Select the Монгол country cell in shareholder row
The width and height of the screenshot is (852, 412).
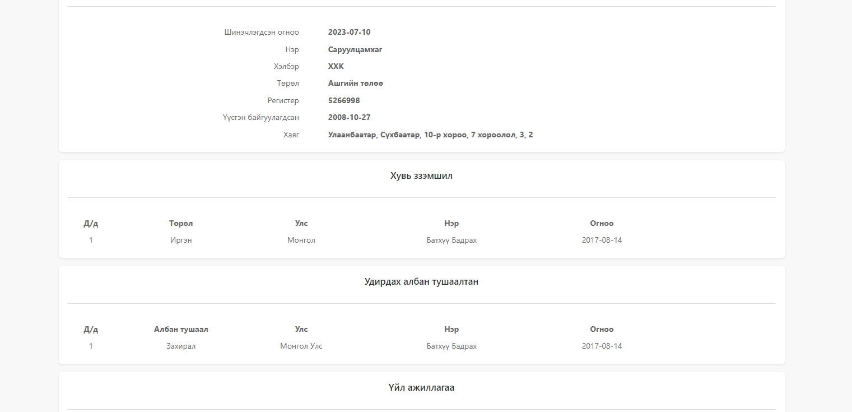(x=301, y=240)
